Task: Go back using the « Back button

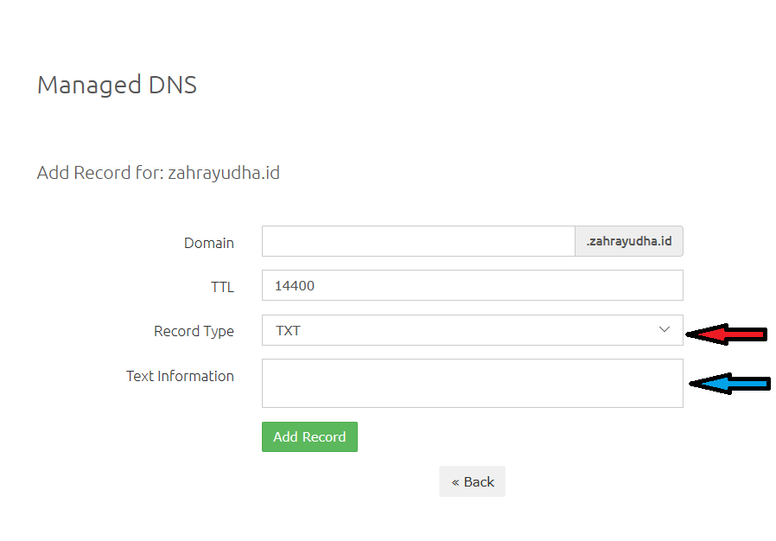Action: pos(472,481)
